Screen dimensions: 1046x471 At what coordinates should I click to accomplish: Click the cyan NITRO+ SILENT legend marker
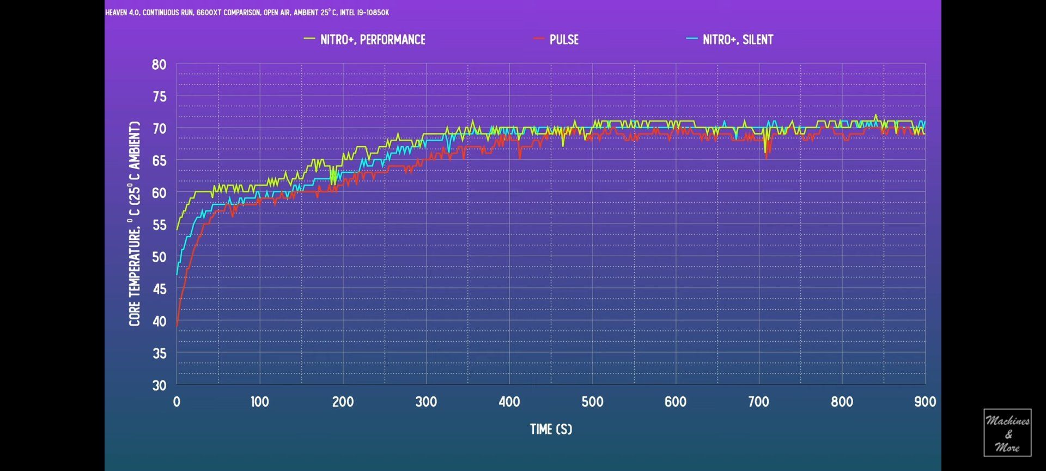point(692,39)
